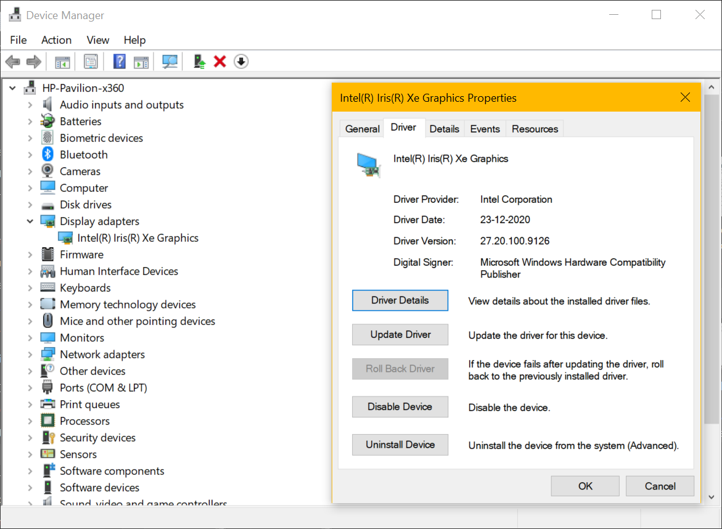Open Properties toolbar icon

[x=91, y=61]
